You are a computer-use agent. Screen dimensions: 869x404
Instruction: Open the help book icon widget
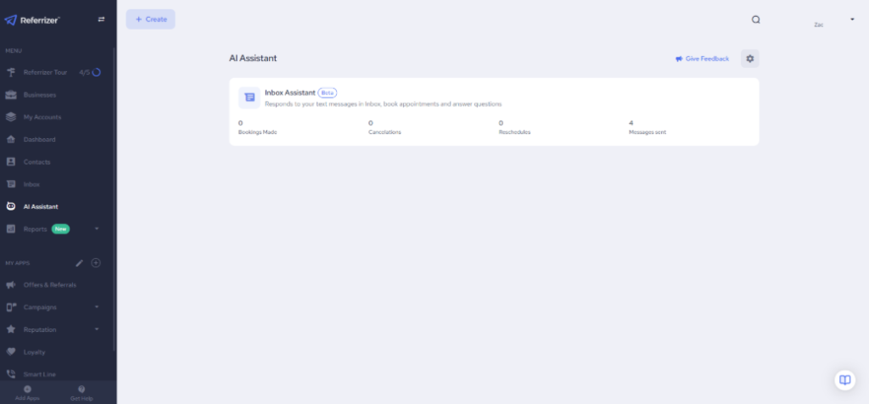[844, 379]
